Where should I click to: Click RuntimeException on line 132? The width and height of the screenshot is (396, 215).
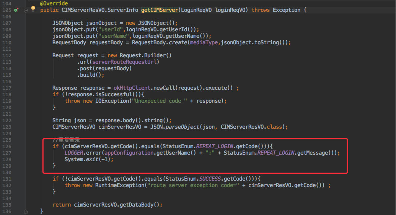[x=119, y=186]
